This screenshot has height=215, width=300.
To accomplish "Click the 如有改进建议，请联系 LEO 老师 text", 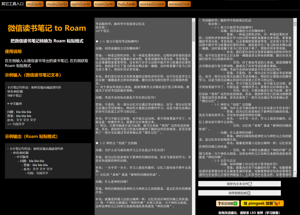I will point(249,213).
